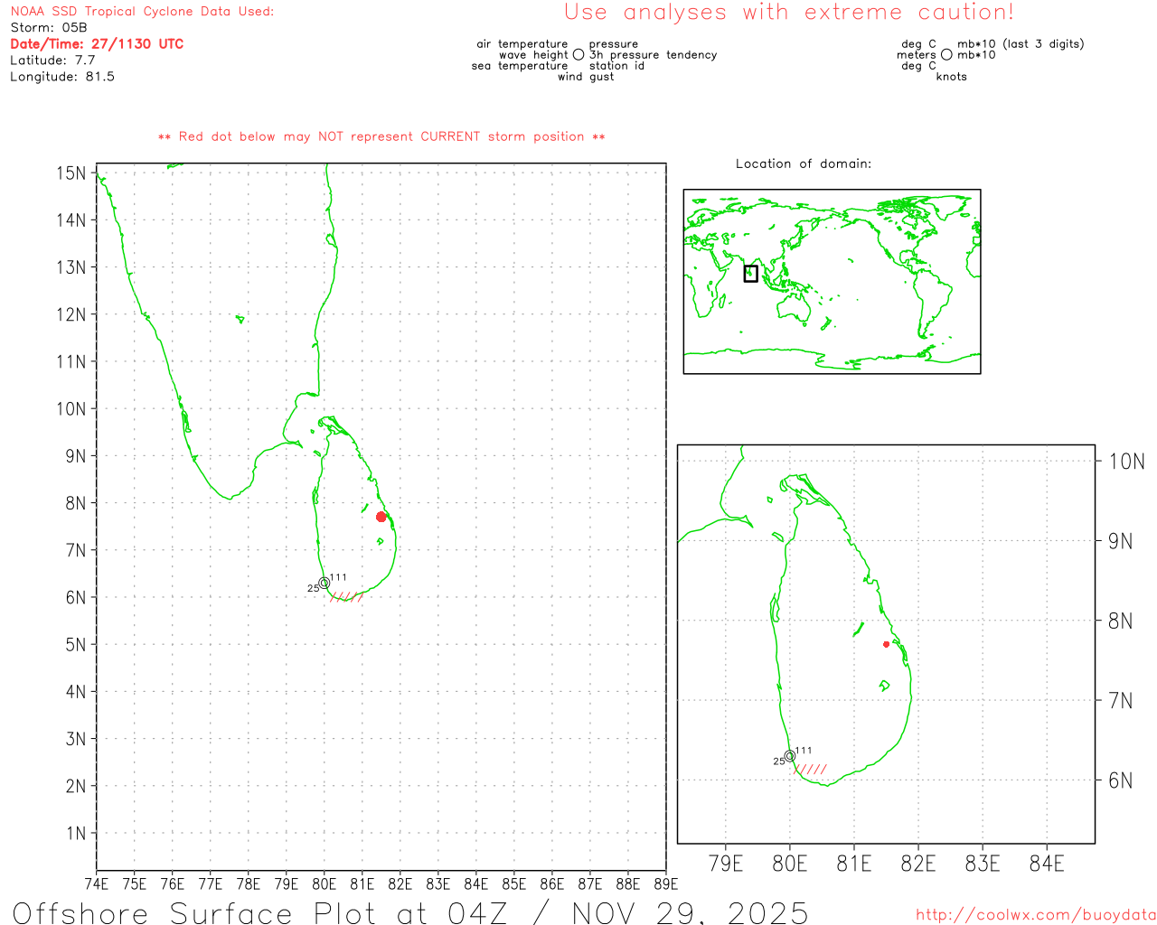Click the red storm dot on the large map

click(x=381, y=517)
